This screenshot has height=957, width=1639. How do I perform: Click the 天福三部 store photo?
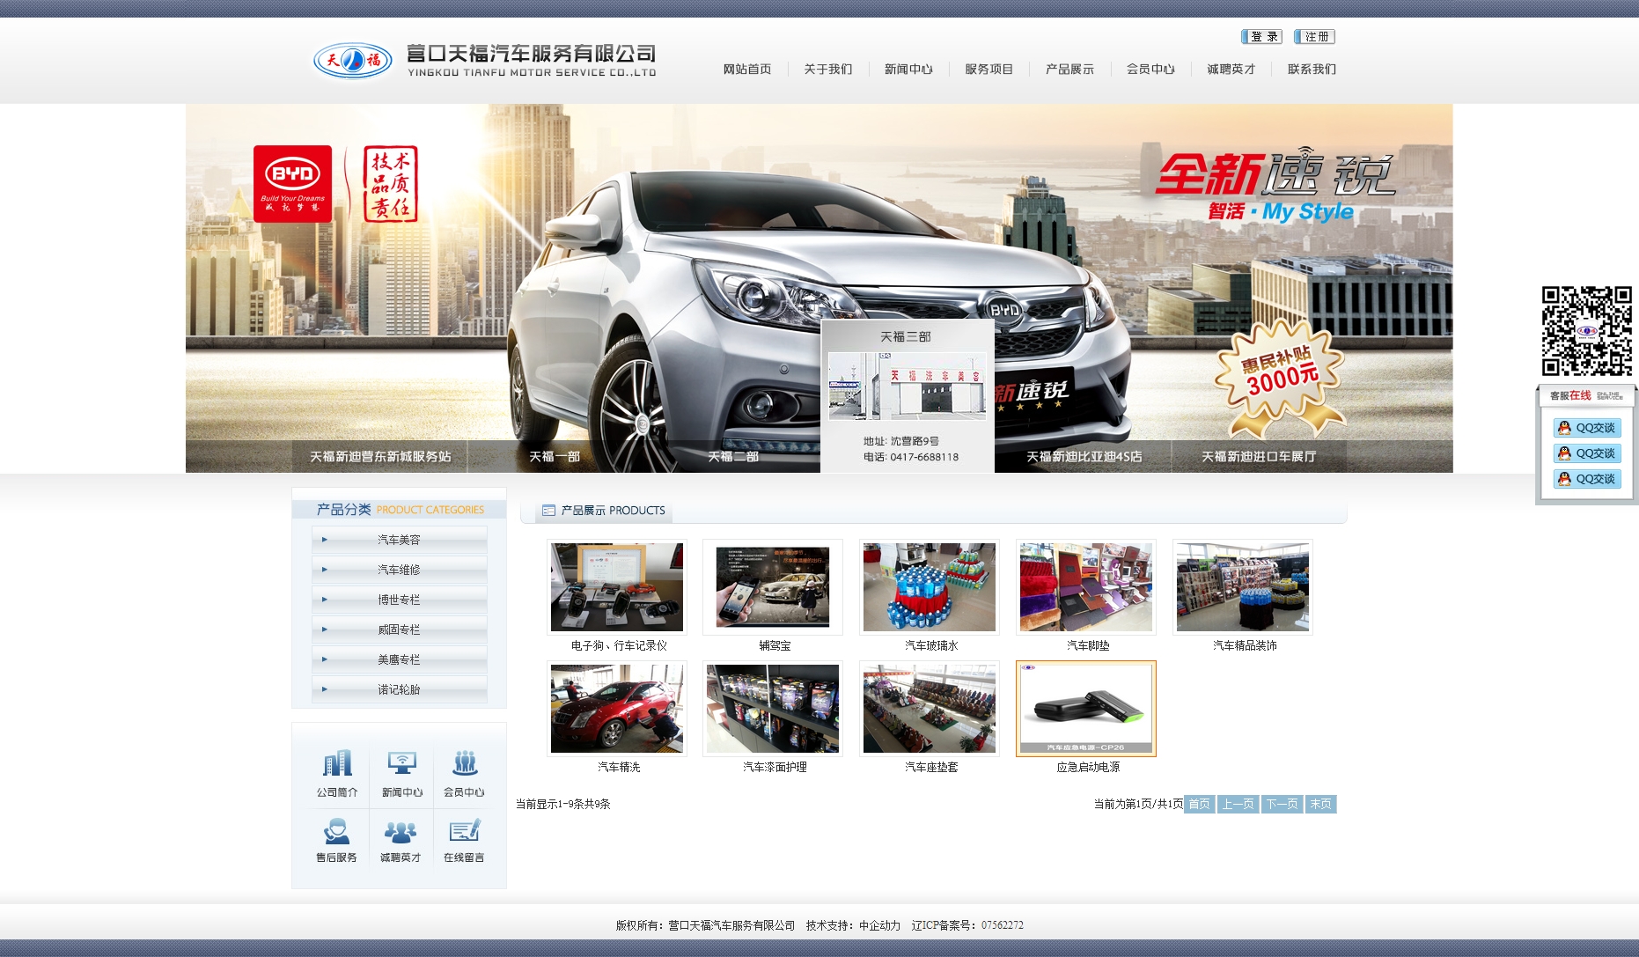point(908,386)
